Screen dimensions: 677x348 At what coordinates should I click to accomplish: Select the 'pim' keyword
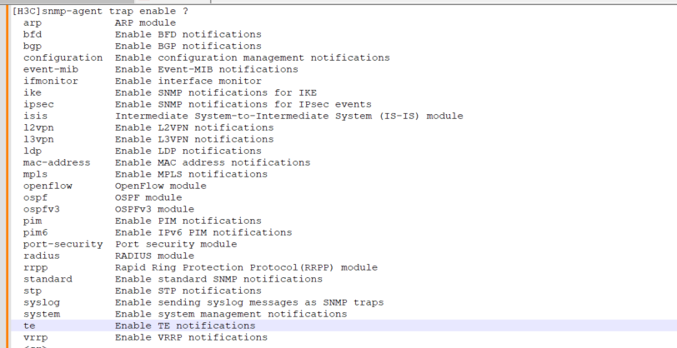click(33, 221)
